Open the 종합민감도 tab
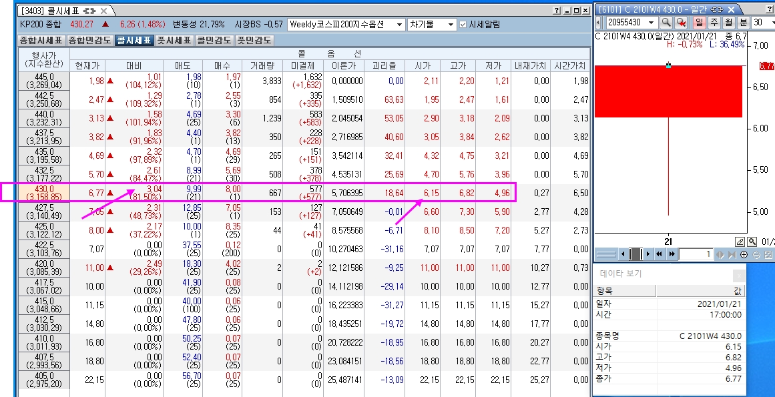 point(89,40)
